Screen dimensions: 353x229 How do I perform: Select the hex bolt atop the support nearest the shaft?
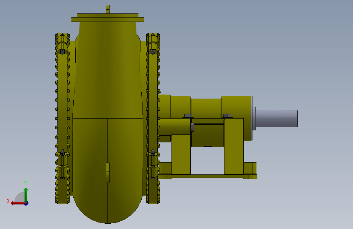click(x=227, y=116)
